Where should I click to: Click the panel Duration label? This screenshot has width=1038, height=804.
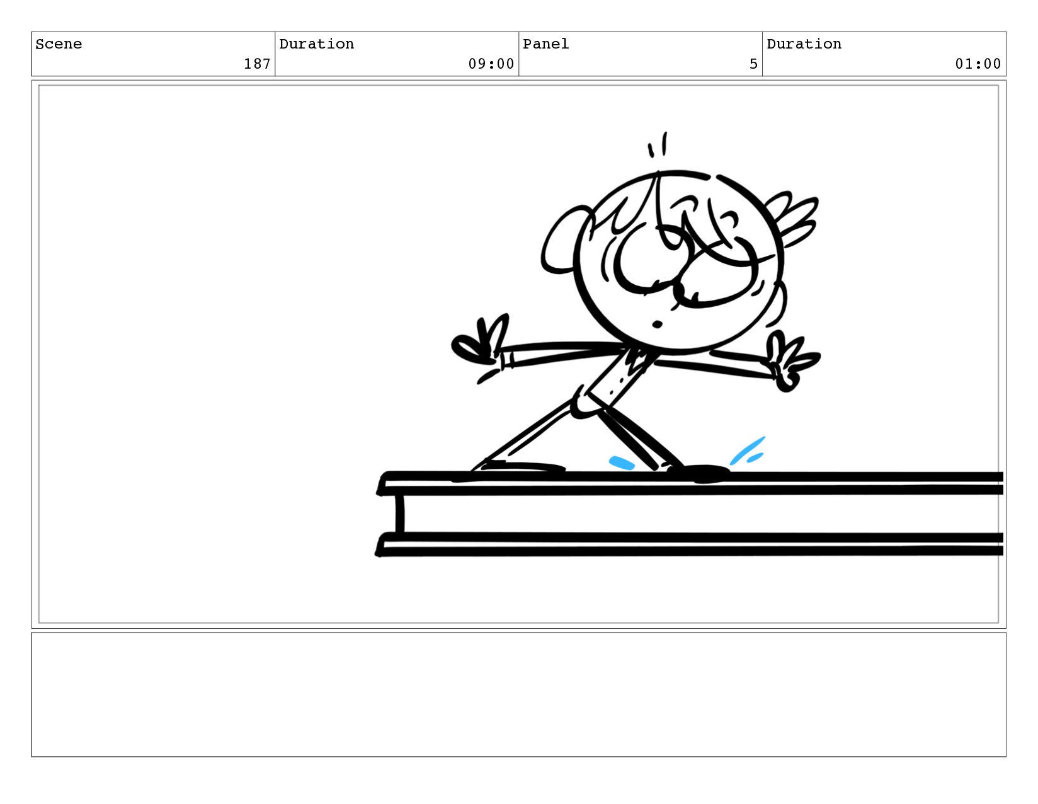coord(804,44)
